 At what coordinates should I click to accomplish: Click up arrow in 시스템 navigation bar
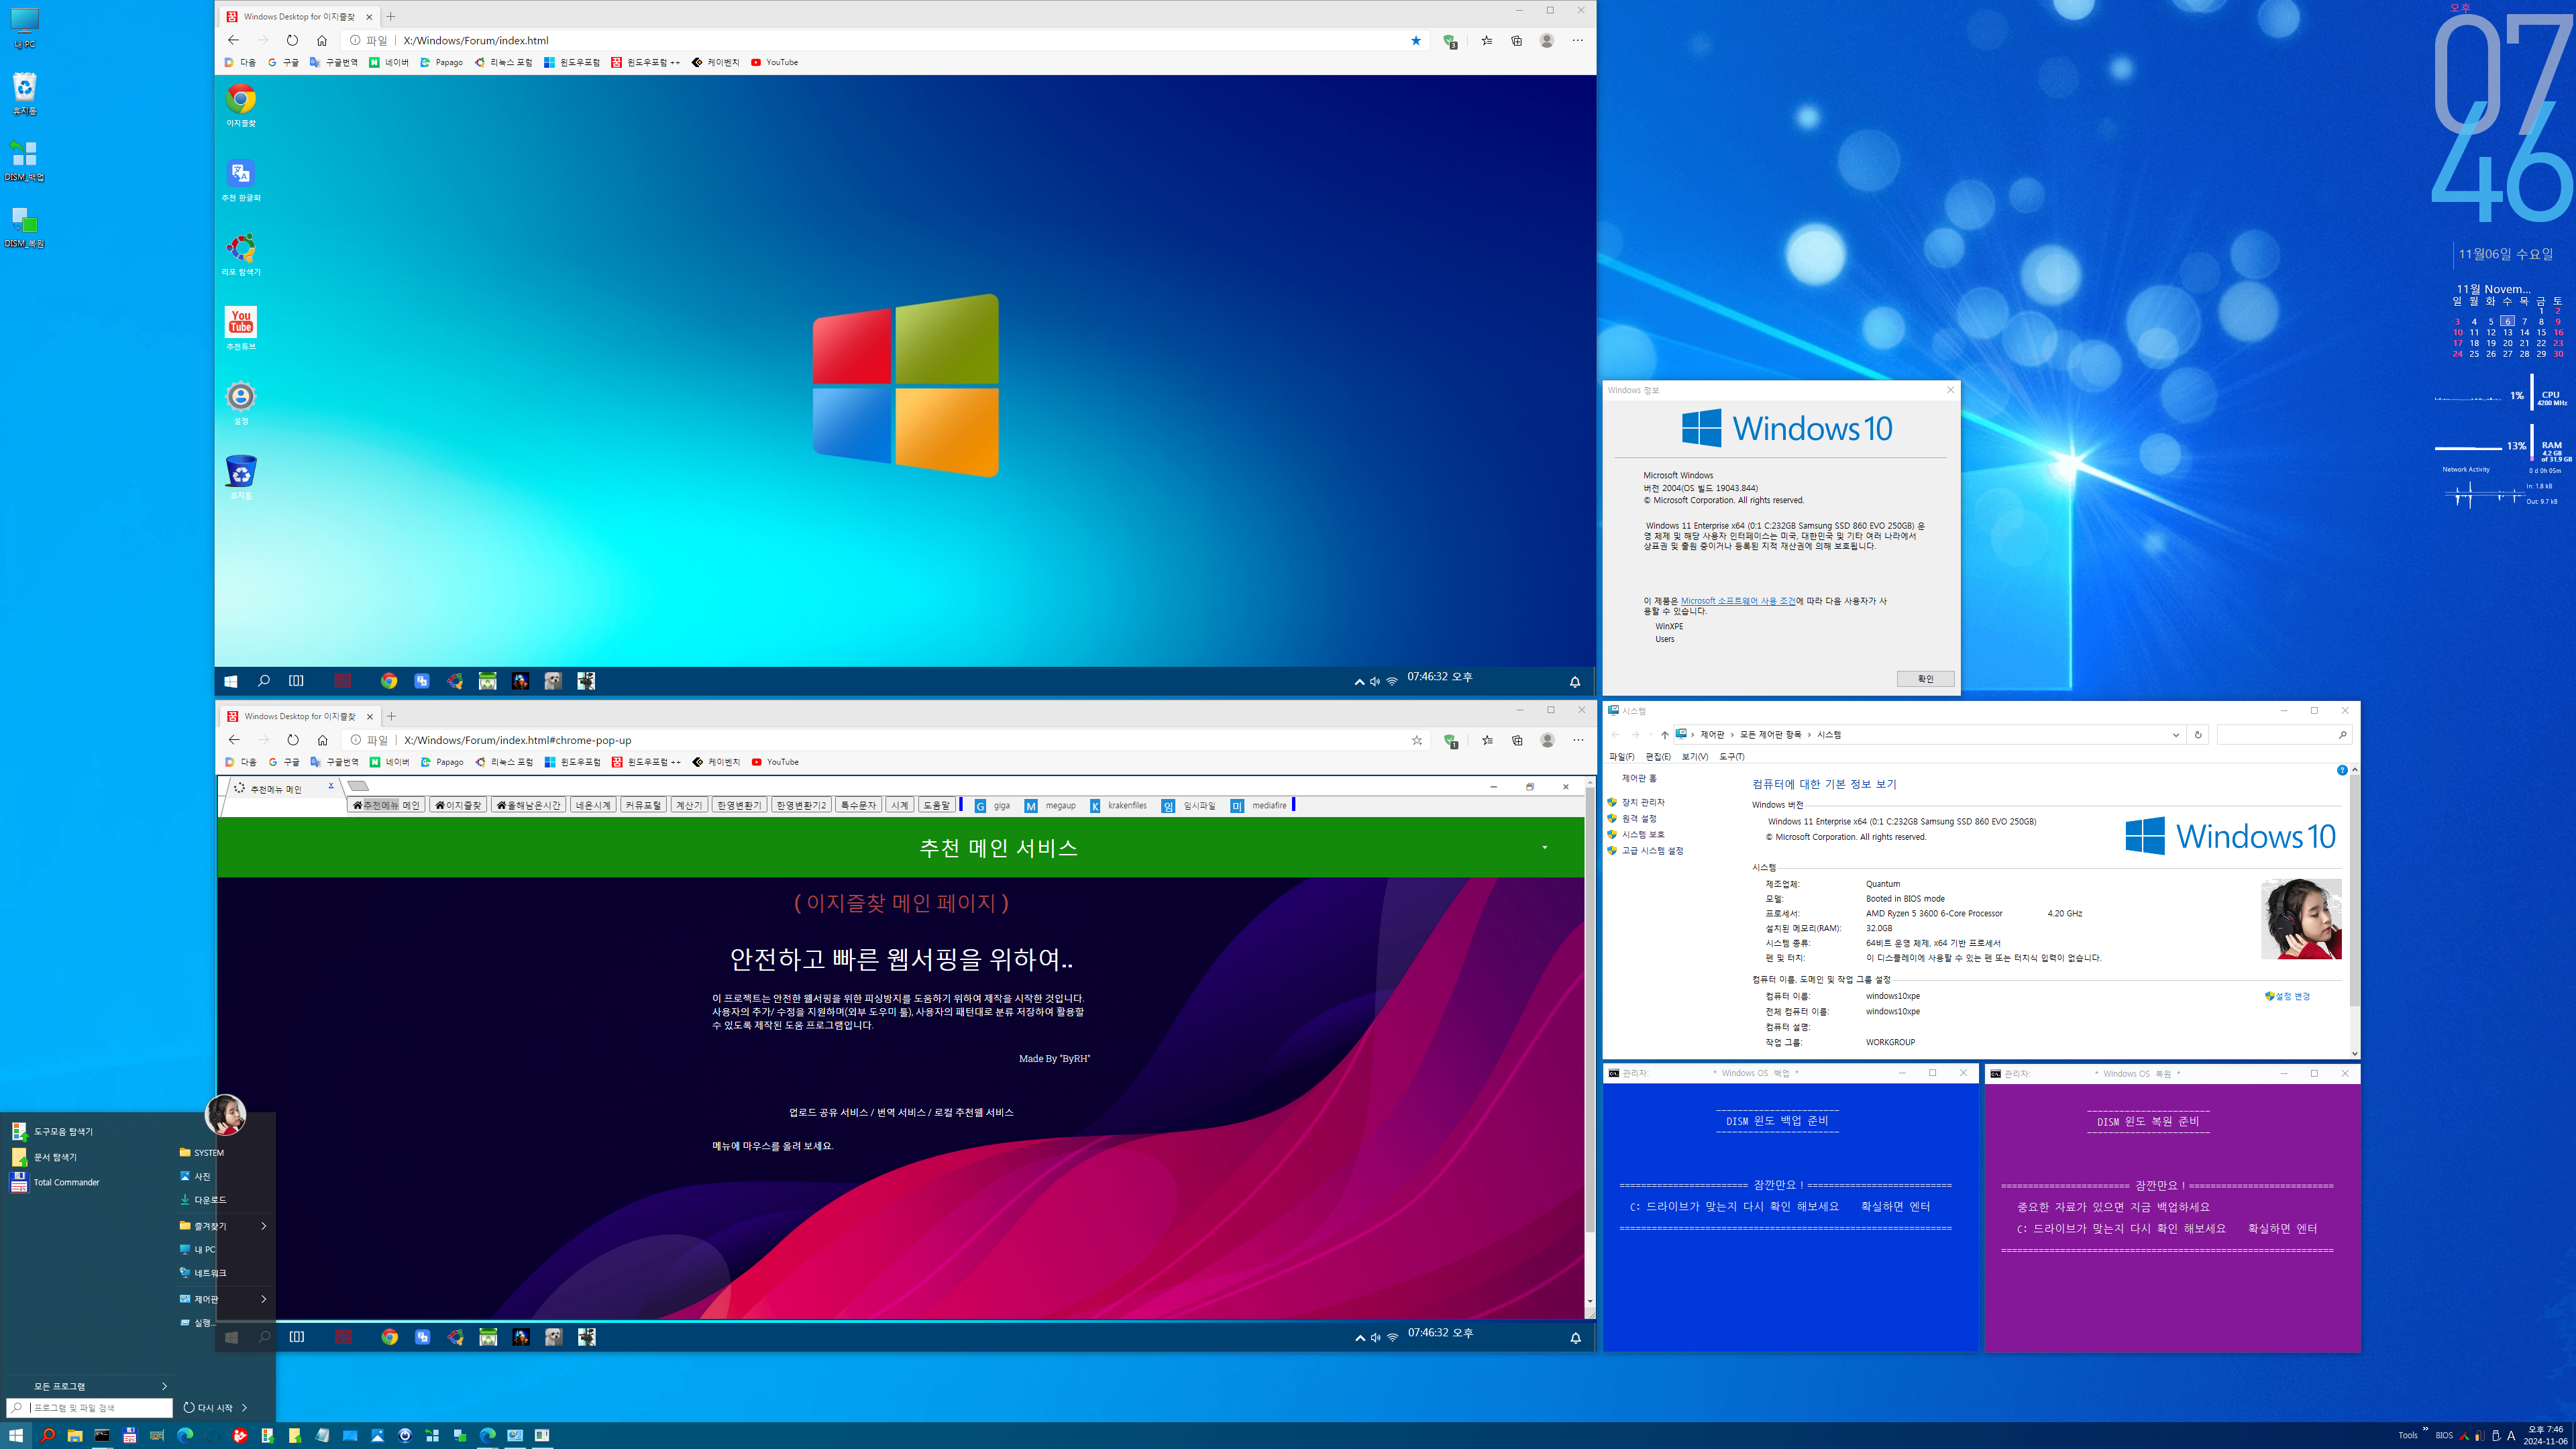[1664, 735]
